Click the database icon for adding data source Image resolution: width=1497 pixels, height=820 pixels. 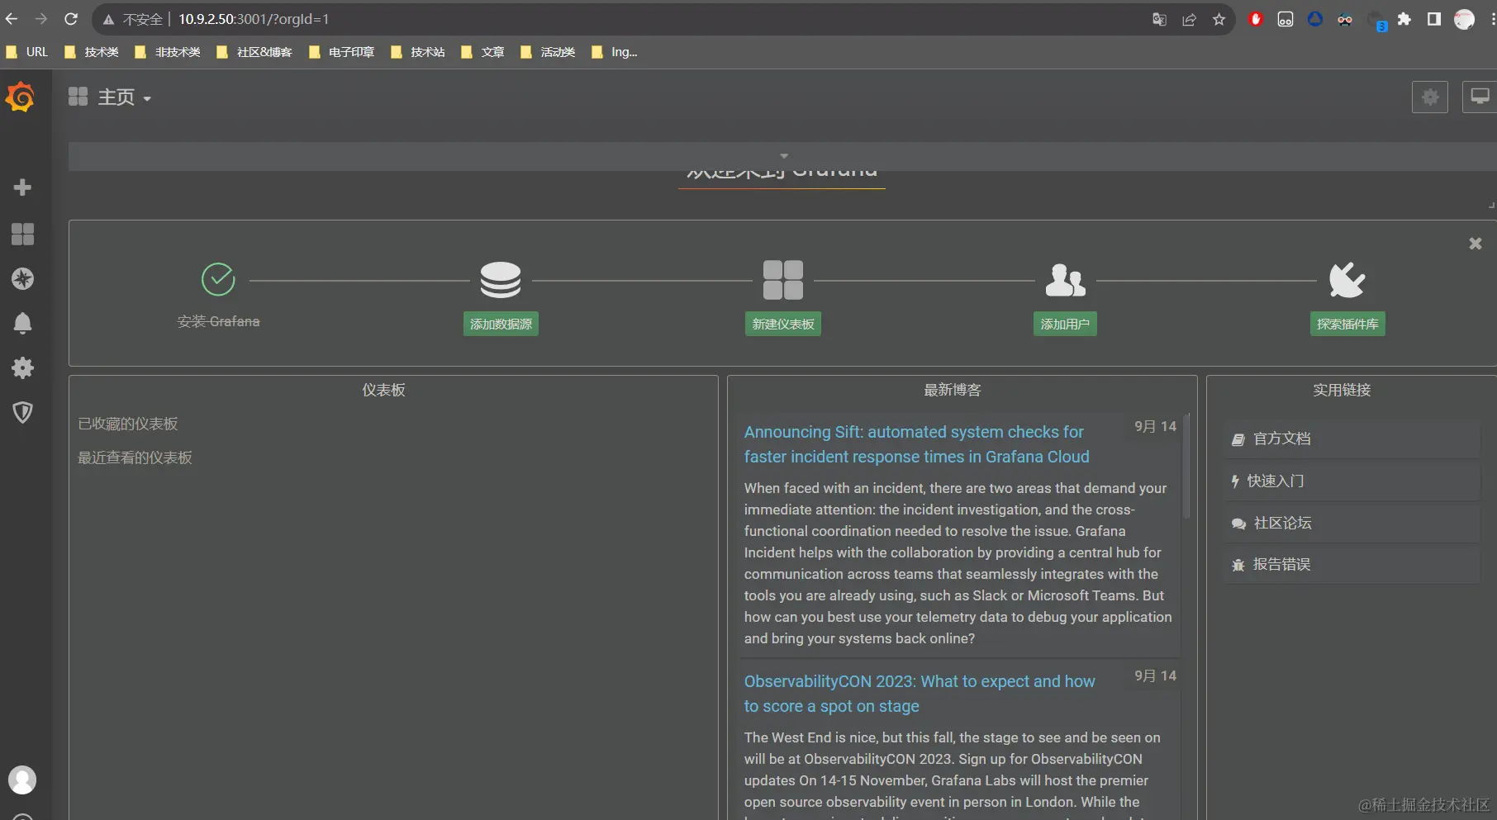pos(501,280)
